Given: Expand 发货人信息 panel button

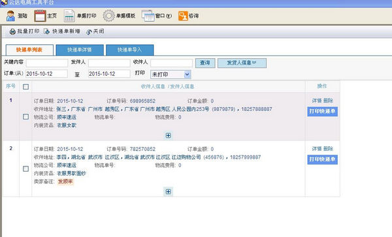Looking at the screenshot, I should coord(242,63).
